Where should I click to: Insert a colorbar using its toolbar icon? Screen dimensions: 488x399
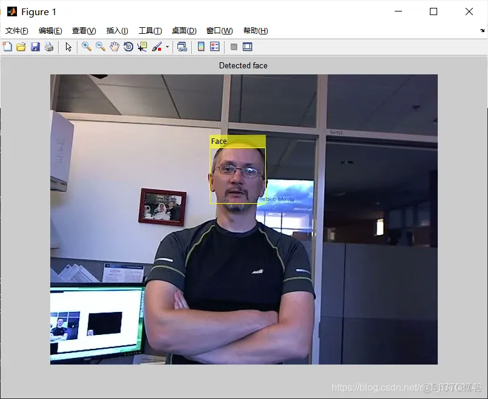tap(200, 47)
